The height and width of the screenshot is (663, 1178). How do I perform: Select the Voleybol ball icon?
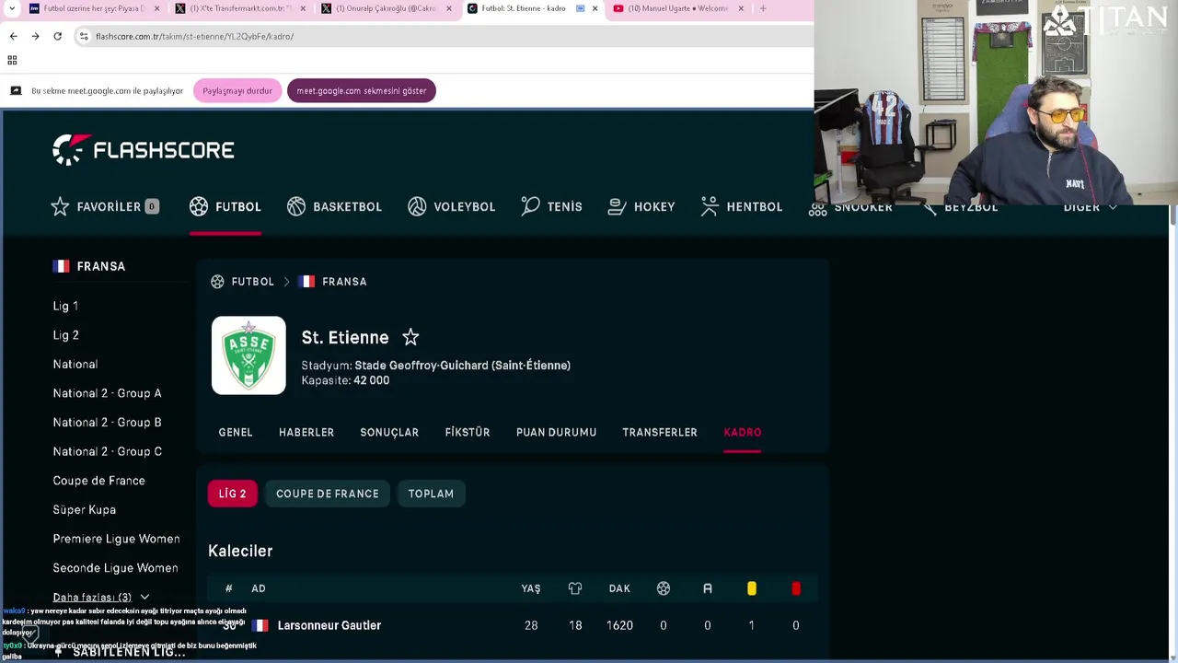click(417, 206)
